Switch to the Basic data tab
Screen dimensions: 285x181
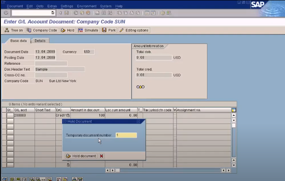point(18,41)
